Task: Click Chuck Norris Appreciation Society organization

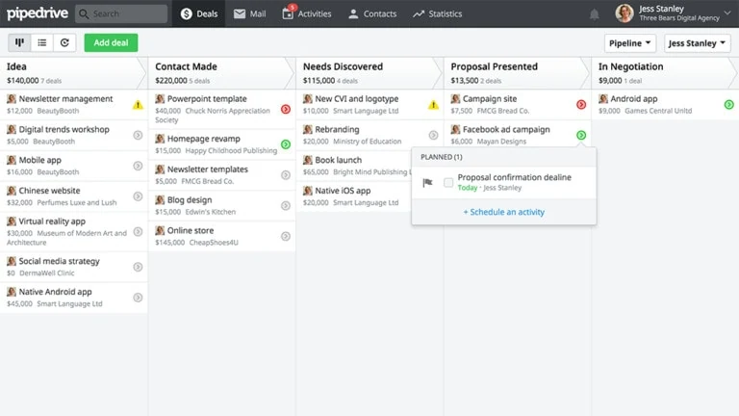Action: 213,116
